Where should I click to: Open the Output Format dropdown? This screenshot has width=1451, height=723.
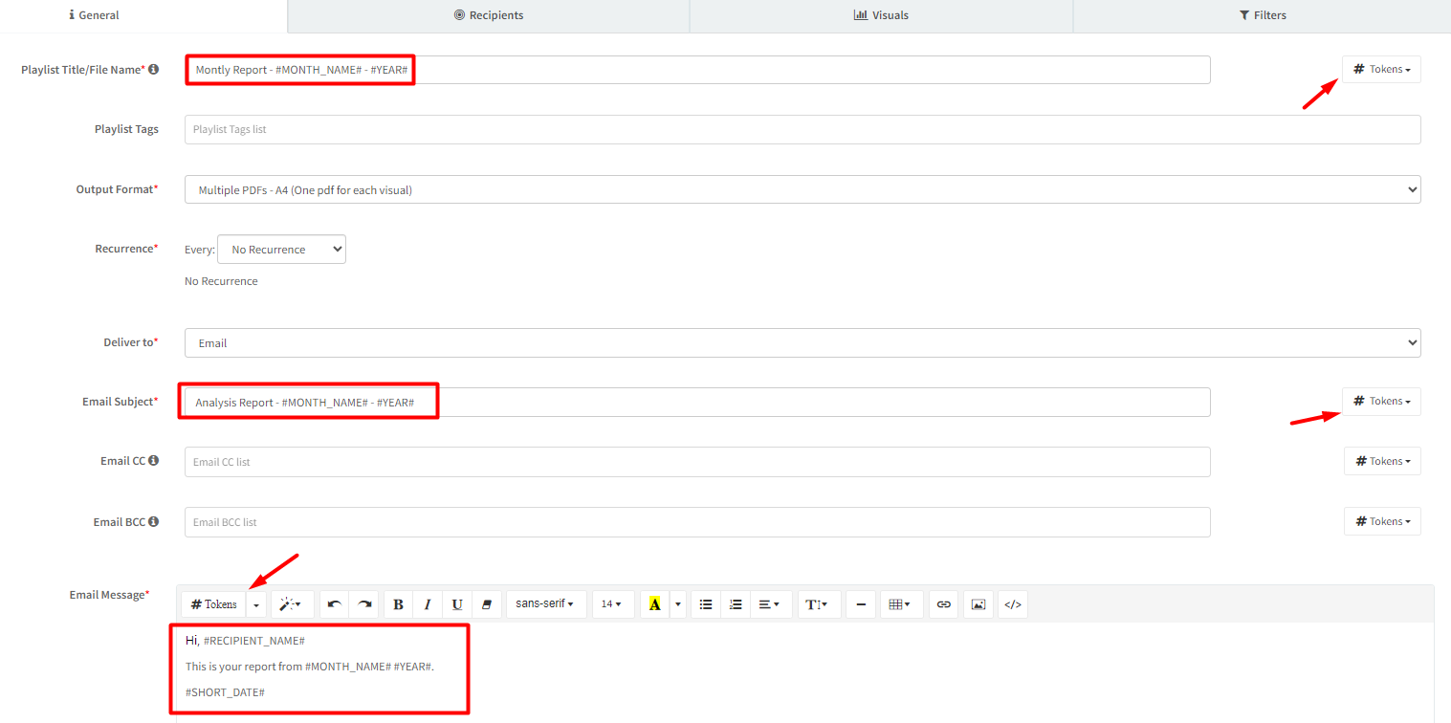point(802,189)
